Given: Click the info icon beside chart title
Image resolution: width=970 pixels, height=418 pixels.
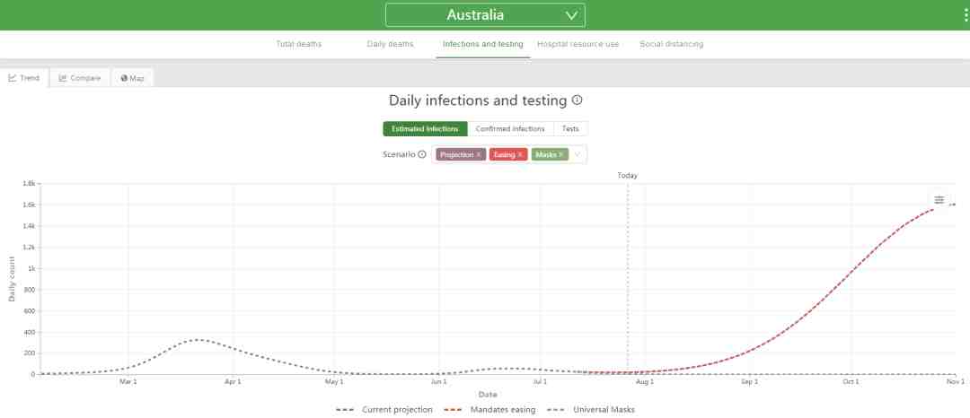Looking at the screenshot, I should point(577,100).
